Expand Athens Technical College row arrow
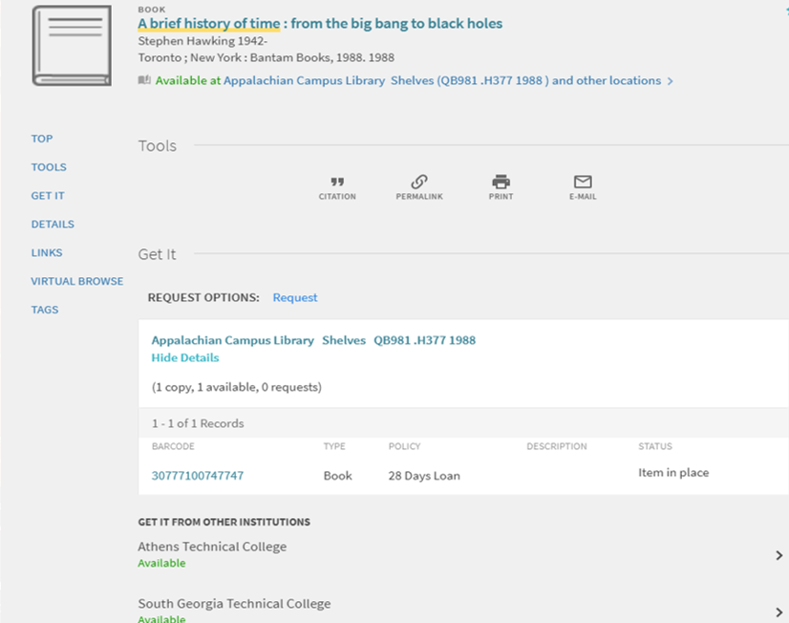Screen dimensions: 789x623 pyautogui.click(x=778, y=555)
